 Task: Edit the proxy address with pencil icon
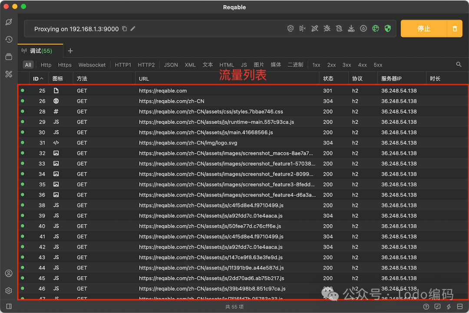coord(133,29)
